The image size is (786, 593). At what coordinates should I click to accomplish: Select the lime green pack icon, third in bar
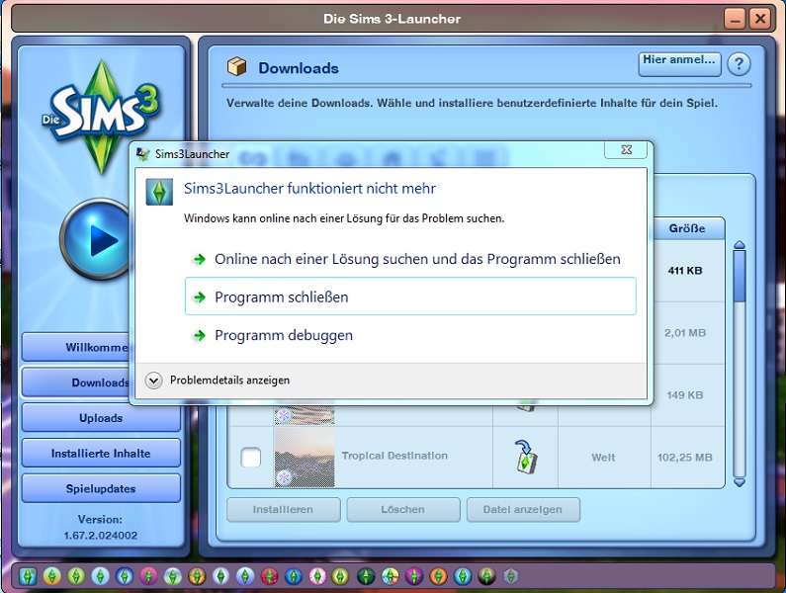(x=76, y=576)
